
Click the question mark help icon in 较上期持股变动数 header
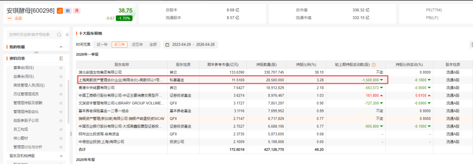coord(374,65)
